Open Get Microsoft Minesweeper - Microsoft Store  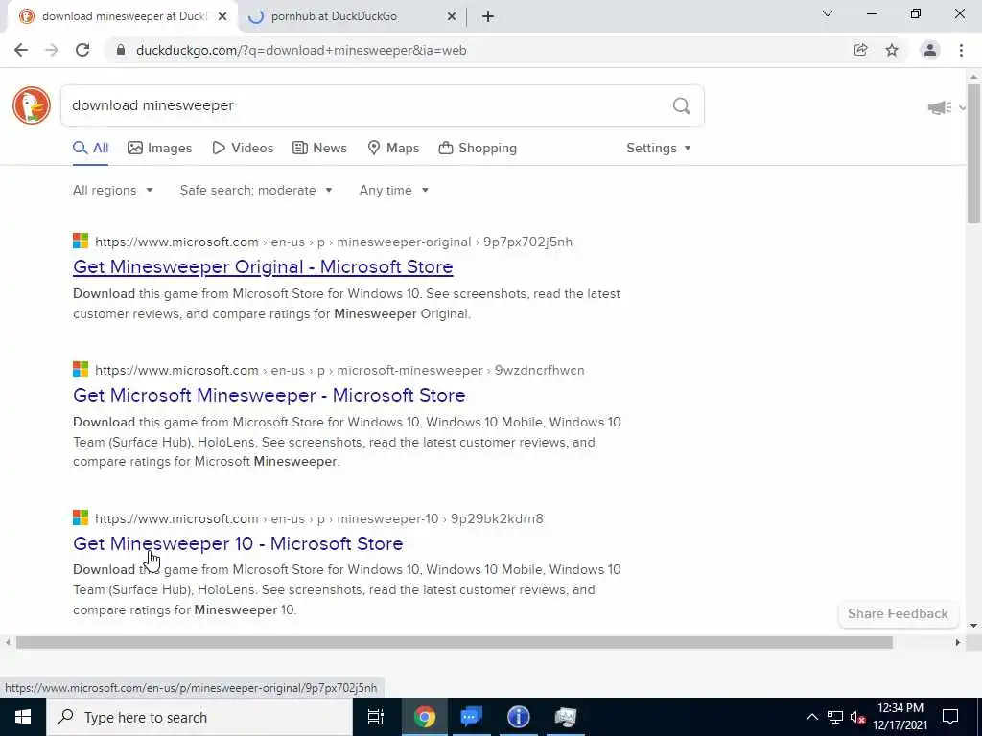click(x=269, y=396)
